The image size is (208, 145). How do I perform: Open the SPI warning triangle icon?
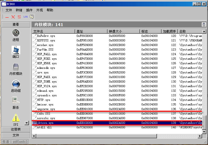(16, 118)
